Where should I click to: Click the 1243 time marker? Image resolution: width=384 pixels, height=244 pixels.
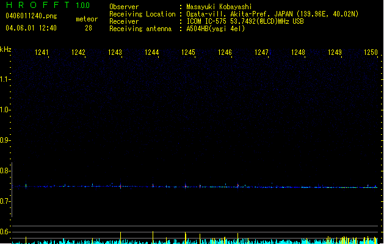click(115, 52)
